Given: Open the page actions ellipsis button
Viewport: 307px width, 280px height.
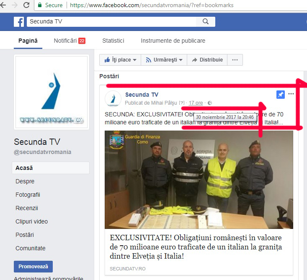Looking at the screenshot, I should [x=235, y=60].
